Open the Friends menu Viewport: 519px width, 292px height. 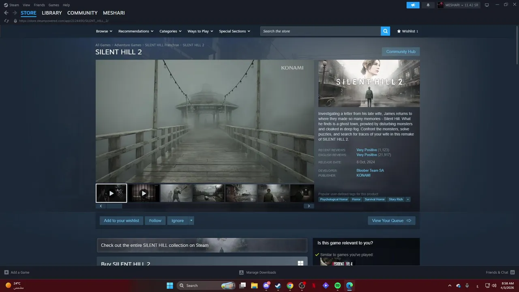pyautogui.click(x=39, y=5)
